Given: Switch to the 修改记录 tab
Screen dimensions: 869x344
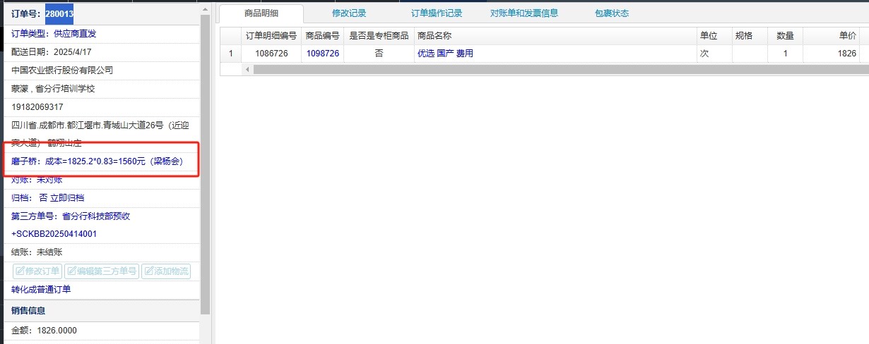Looking at the screenshot, I should tap(349, 13).
